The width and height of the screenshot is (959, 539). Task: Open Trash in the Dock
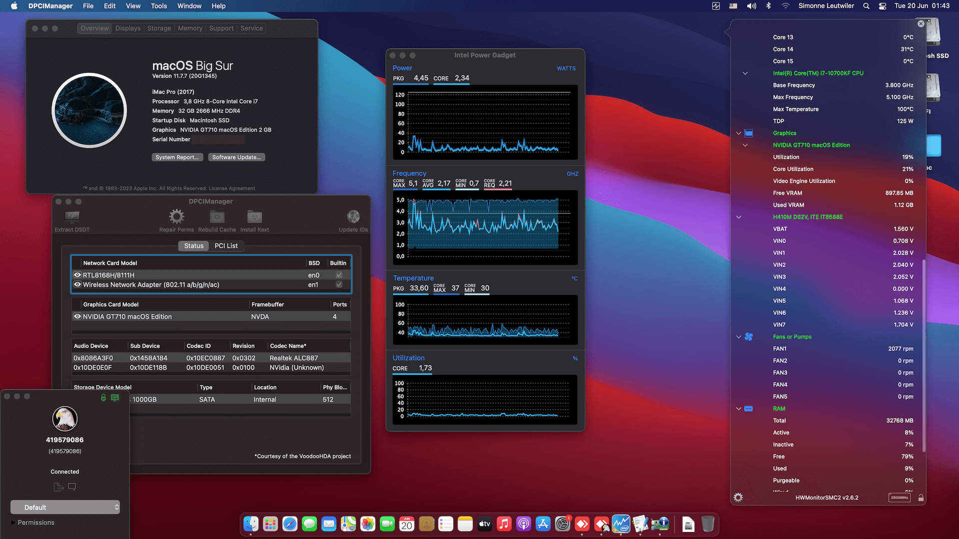pos(708,524)
